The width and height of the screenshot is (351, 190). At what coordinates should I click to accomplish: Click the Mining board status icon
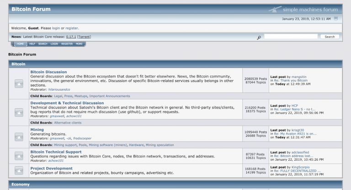click(19, 137)
